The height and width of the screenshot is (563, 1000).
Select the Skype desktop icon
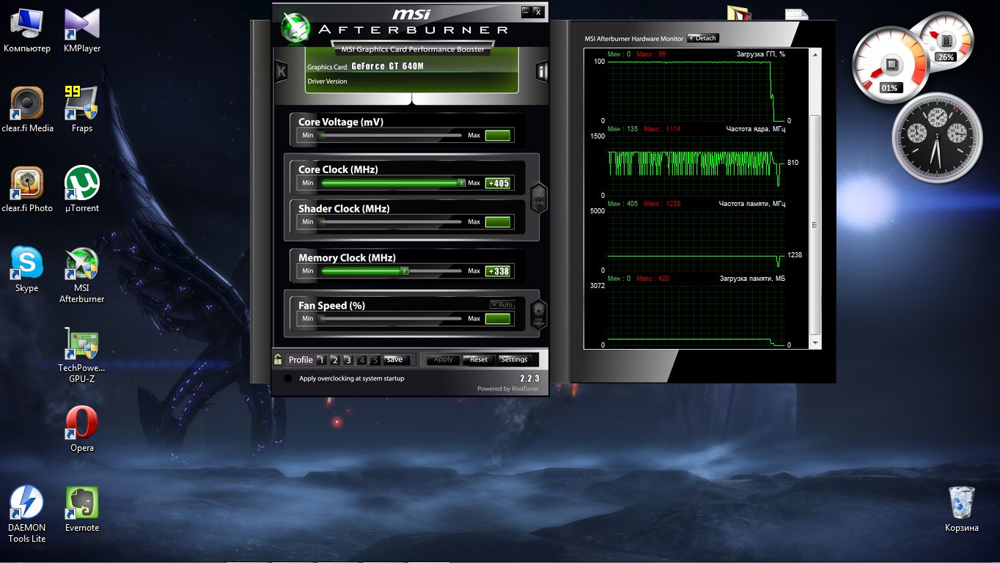pyautogui.click(x=27, y=270)
